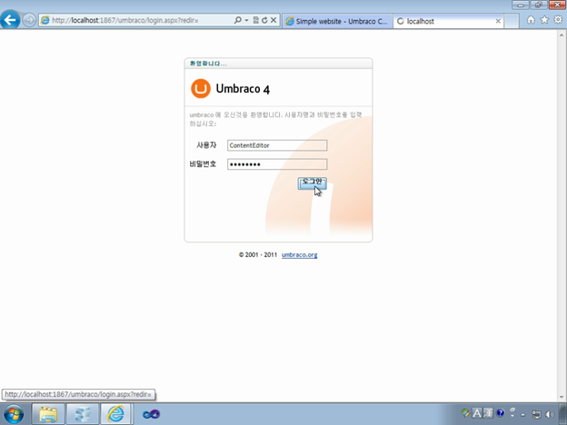Toggle compatibility view icon in address bar
The height and width of the screenshot is (425, 567).
256,20
